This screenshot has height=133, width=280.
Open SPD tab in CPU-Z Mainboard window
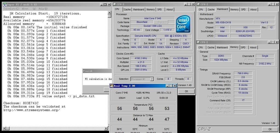(x=243, y=10)
